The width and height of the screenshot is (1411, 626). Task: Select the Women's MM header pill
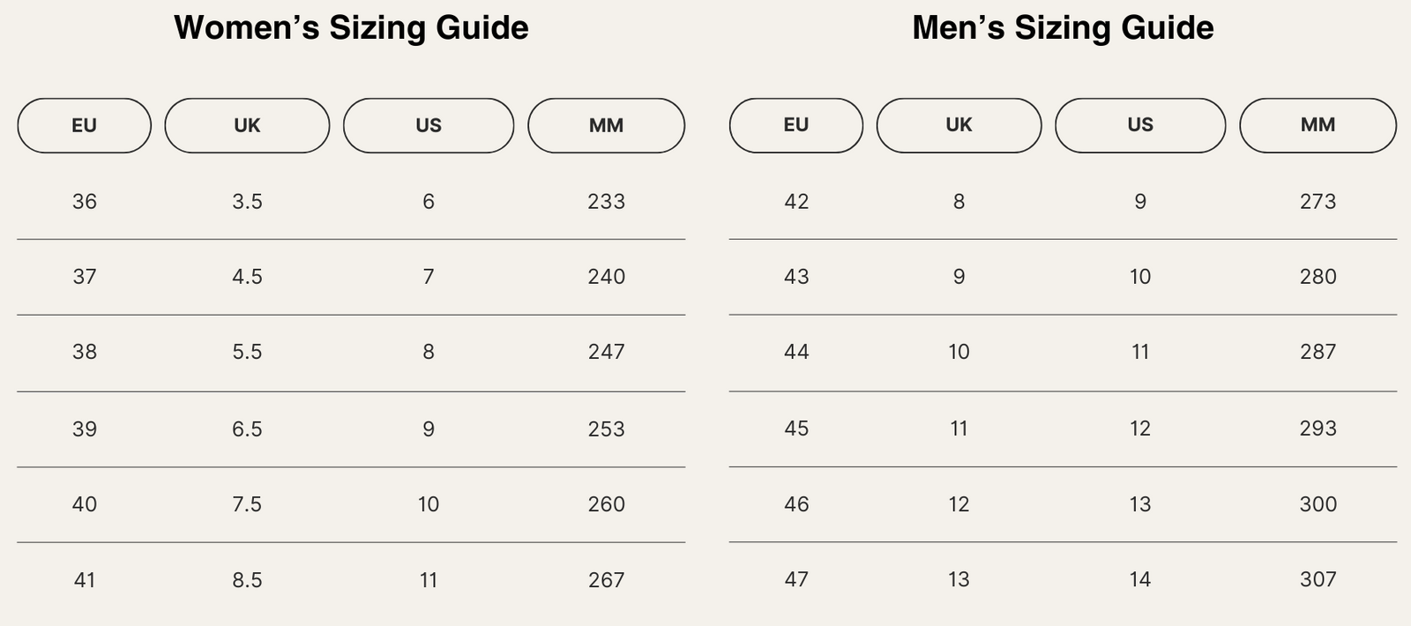point(606,125)
